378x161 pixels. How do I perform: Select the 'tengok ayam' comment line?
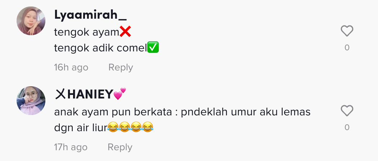[x=93, y=32]
